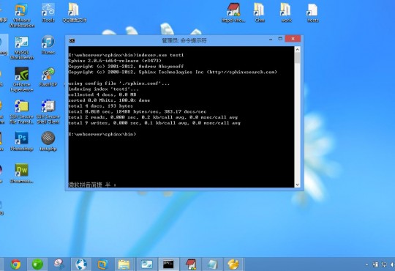Viewport: 395px width, 271px height.
Task: Minimize the Command Prompt window
Action: (x=271, y=40)
